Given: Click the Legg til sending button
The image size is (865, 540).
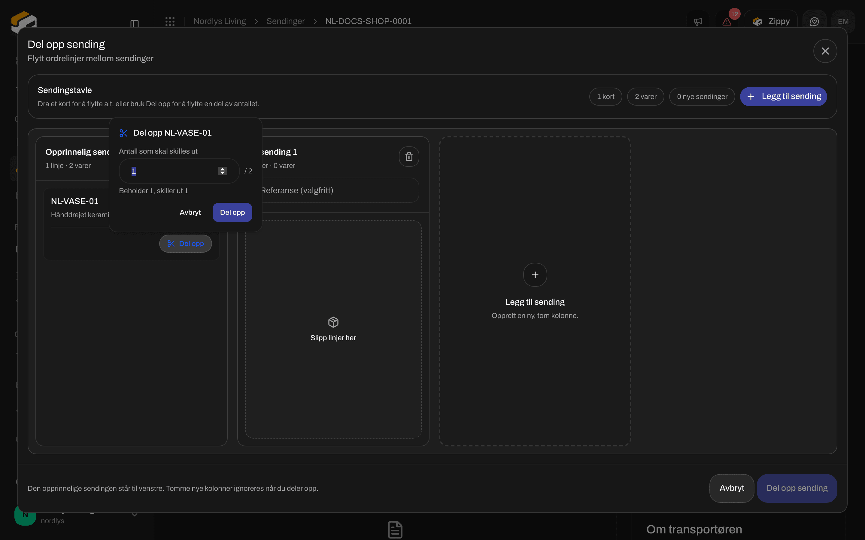Looking at the screenshot, I should coord(783,96).
